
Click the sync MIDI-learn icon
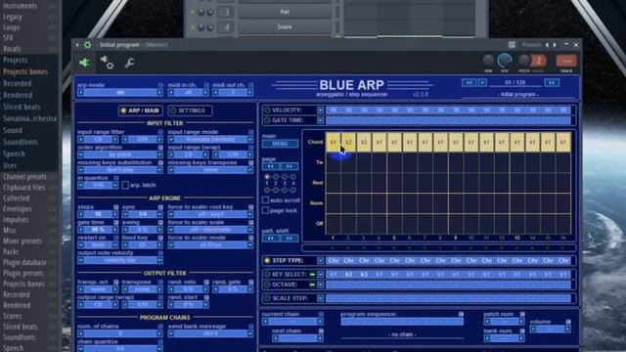(160, 207)
